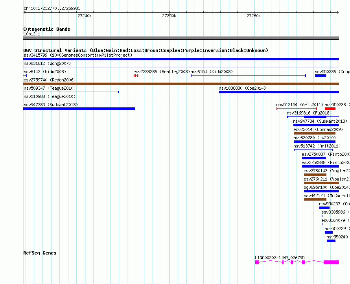Click the esv2760211 brown bar

click(321, 183)
